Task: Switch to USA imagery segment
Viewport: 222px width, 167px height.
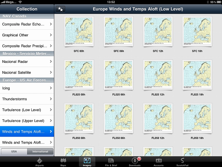Action: 14,152
